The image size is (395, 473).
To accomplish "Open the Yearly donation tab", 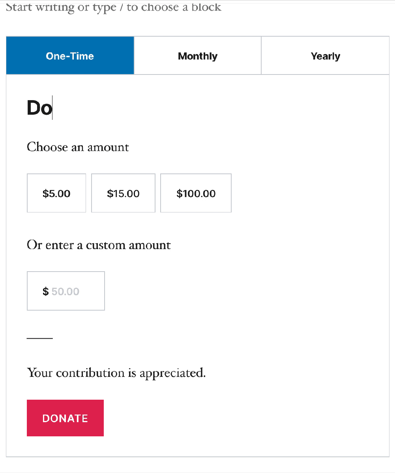I will tap(325, 56).
